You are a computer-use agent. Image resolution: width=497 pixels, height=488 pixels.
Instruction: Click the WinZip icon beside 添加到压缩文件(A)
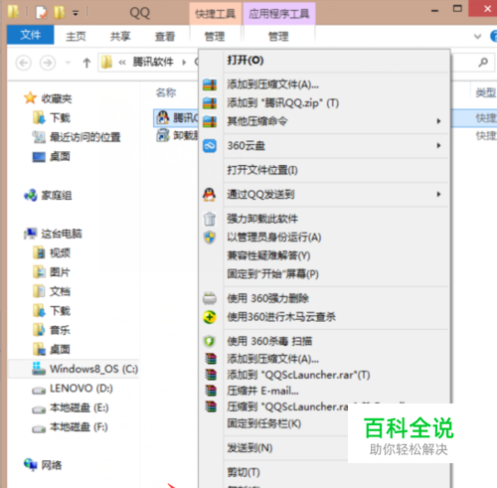210,84
